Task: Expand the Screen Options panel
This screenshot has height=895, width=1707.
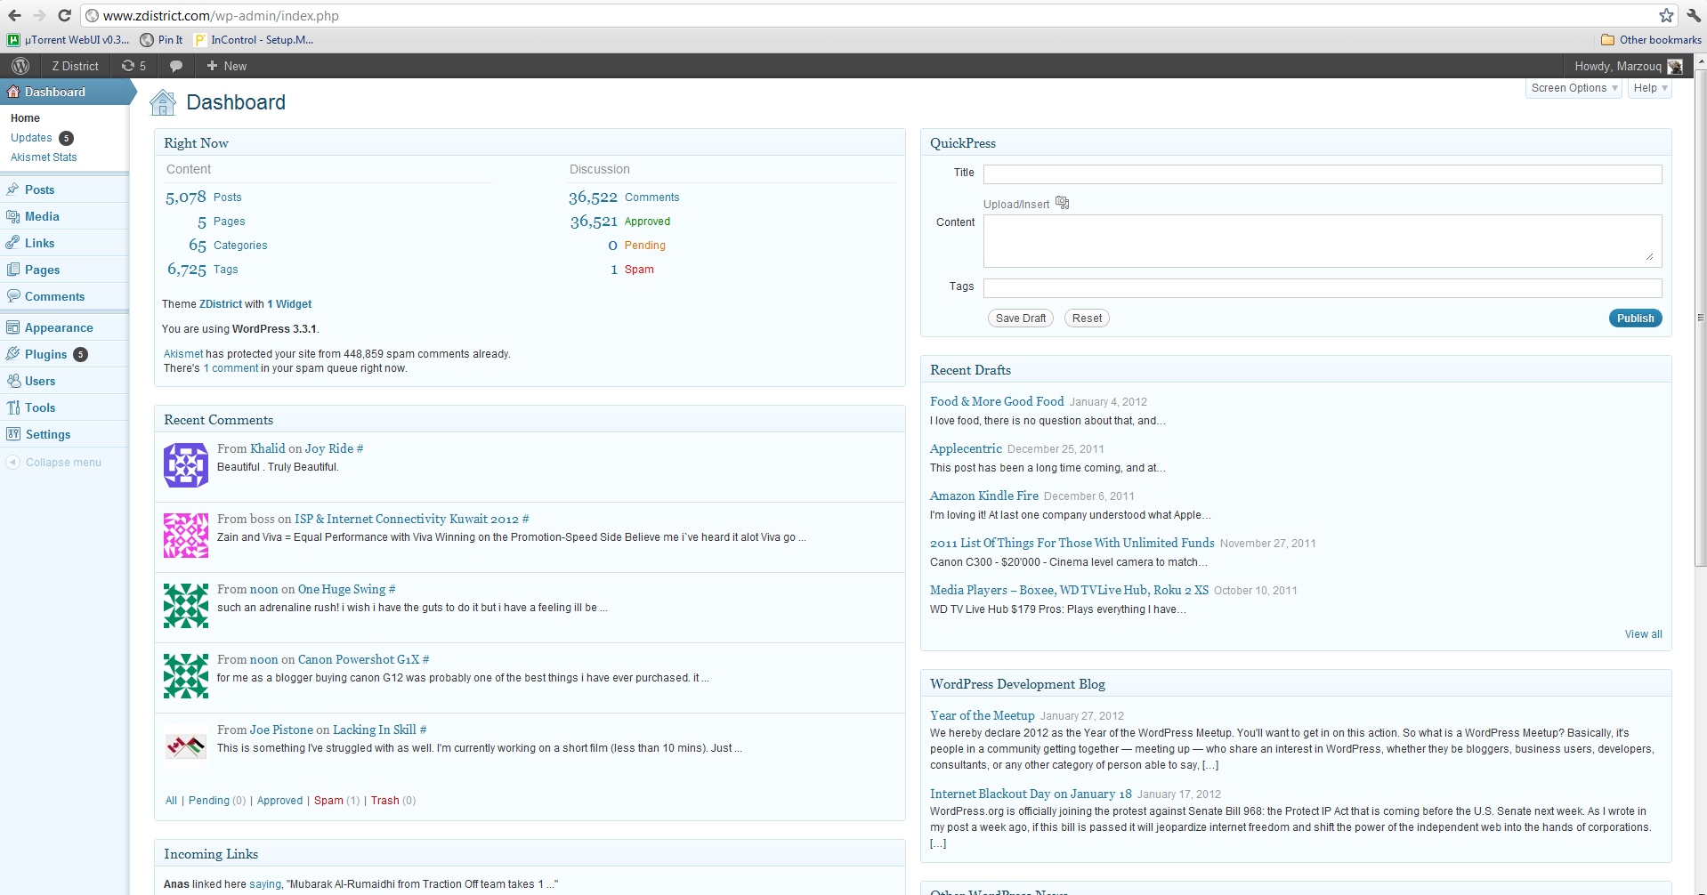Action: click(1574, 88)
